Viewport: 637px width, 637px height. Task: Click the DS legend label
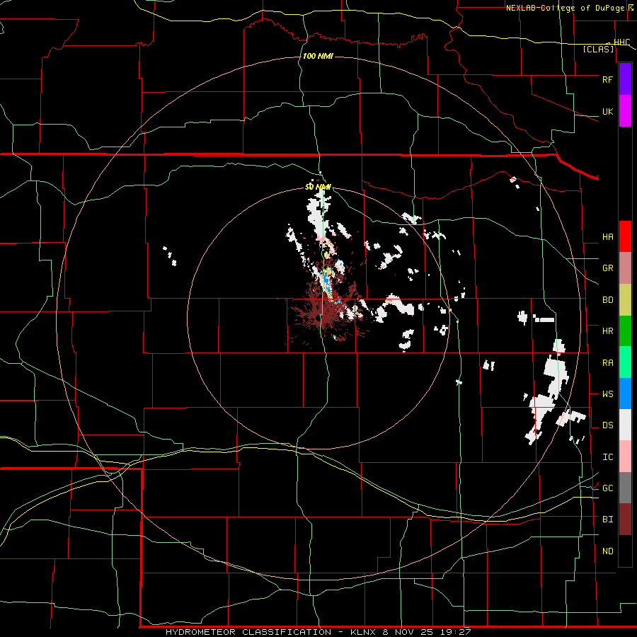click(607, 425)
